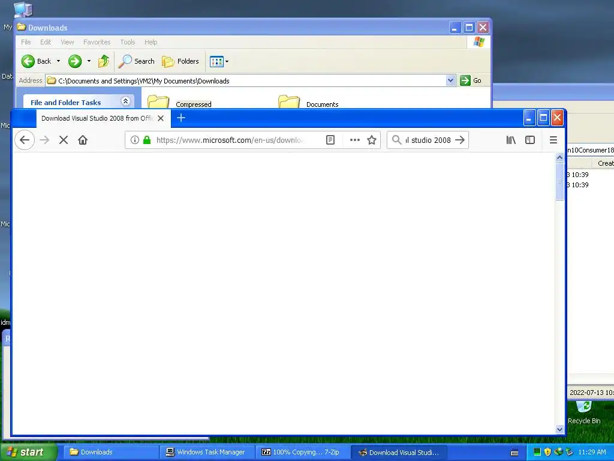Collapse File and Folder Tasks panel
Viewport: 614px width, 461px height.
click(126, 101)
